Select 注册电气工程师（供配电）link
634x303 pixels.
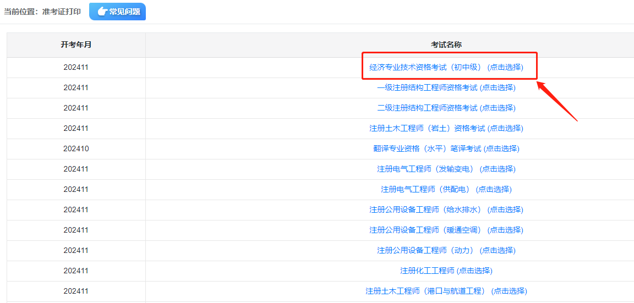[446, 189]
